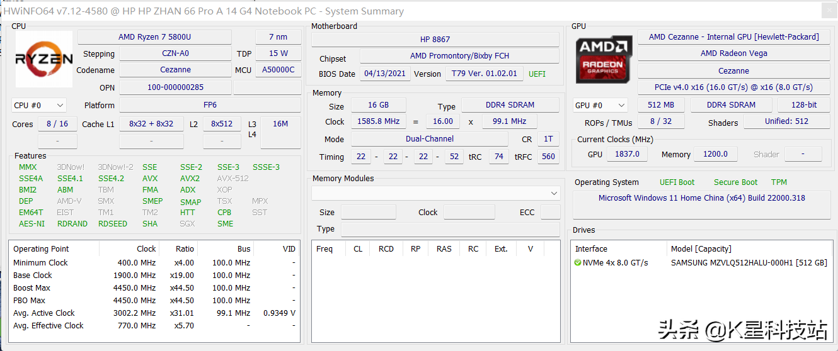The image size is (838, 351).
Task: Click the Unified: 512 shaders value
Action: click(786, 121)
